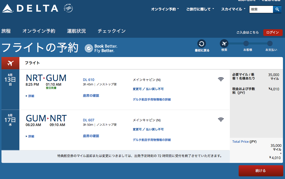Click the 必要マイル 35,000 マイル value
Viewport: 285px width, 179px height.
coord(274,77)
